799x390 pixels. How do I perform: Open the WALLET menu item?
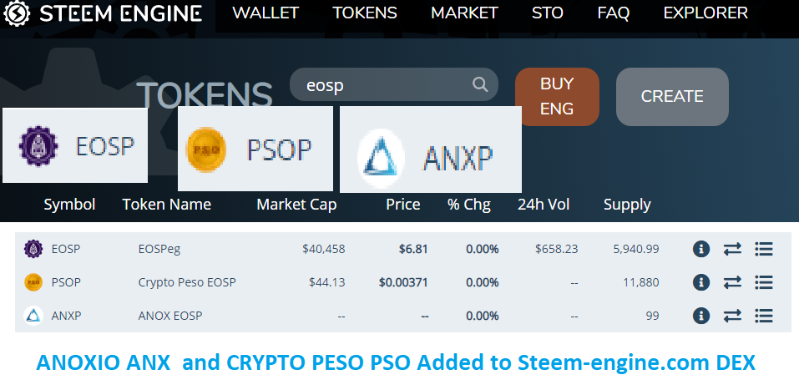point(265,13)
